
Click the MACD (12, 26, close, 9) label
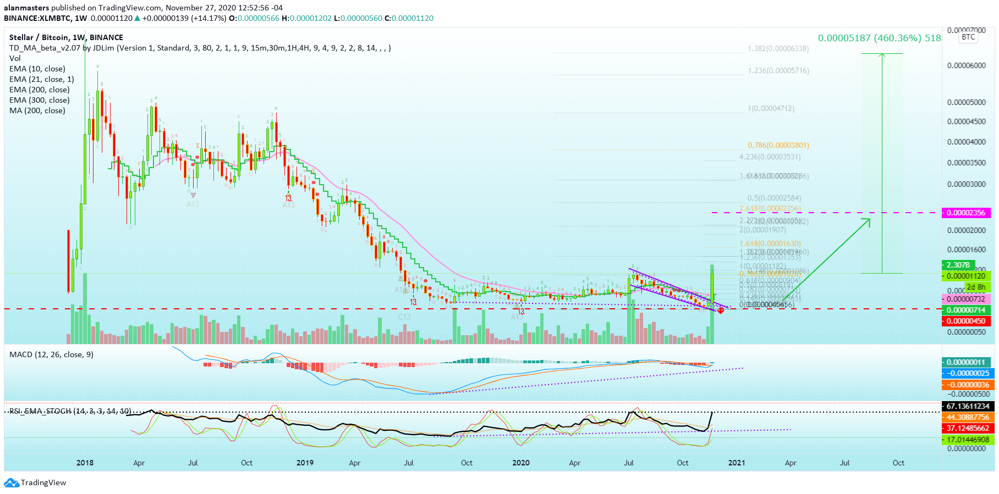coord(52,354)
